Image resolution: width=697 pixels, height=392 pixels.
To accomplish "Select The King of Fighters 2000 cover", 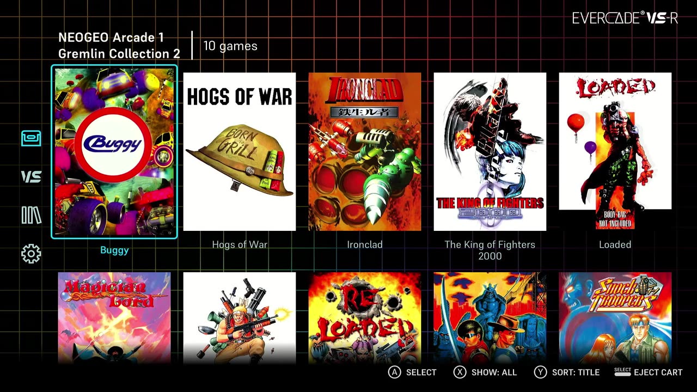I will coord(490,152).
